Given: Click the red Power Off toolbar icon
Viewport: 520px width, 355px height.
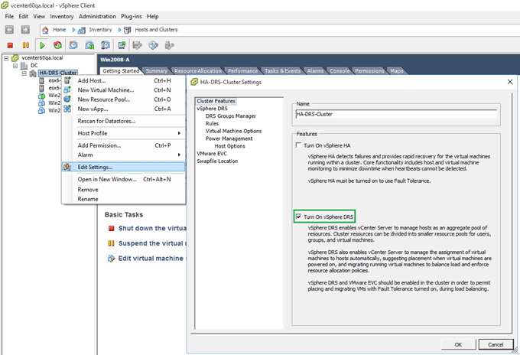Looking at the screenshot, I should pos(10,45).
